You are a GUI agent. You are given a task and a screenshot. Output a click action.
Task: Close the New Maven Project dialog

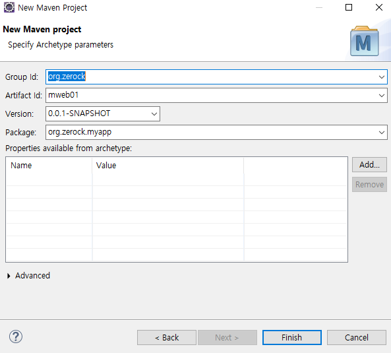point(379,7)
